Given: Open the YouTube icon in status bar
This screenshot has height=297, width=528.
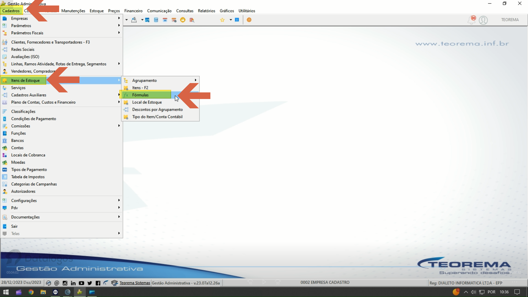Looking at the screenshot, I should click(x=81, y=283).
